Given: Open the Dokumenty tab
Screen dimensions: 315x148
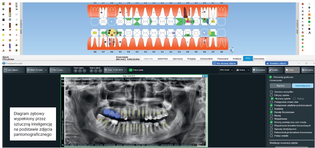Looking at the screenshot, I should (259, 59).
